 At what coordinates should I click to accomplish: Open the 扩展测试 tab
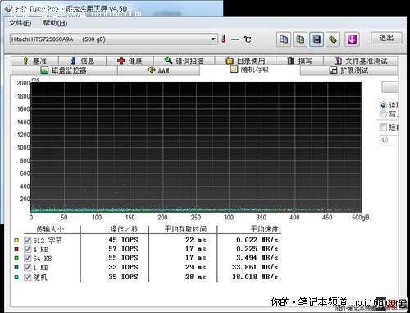tap(348, 71)
